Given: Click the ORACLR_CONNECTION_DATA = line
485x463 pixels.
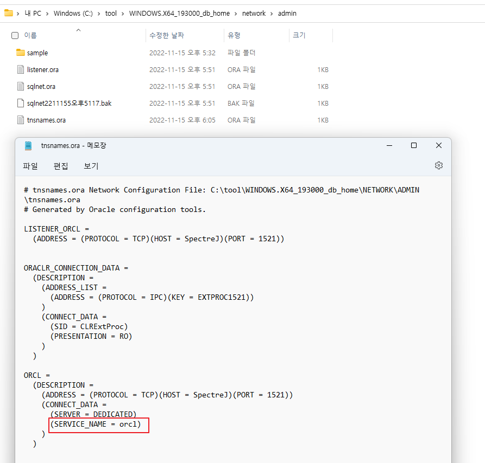Looking at the screenshot, I should 76,268.
